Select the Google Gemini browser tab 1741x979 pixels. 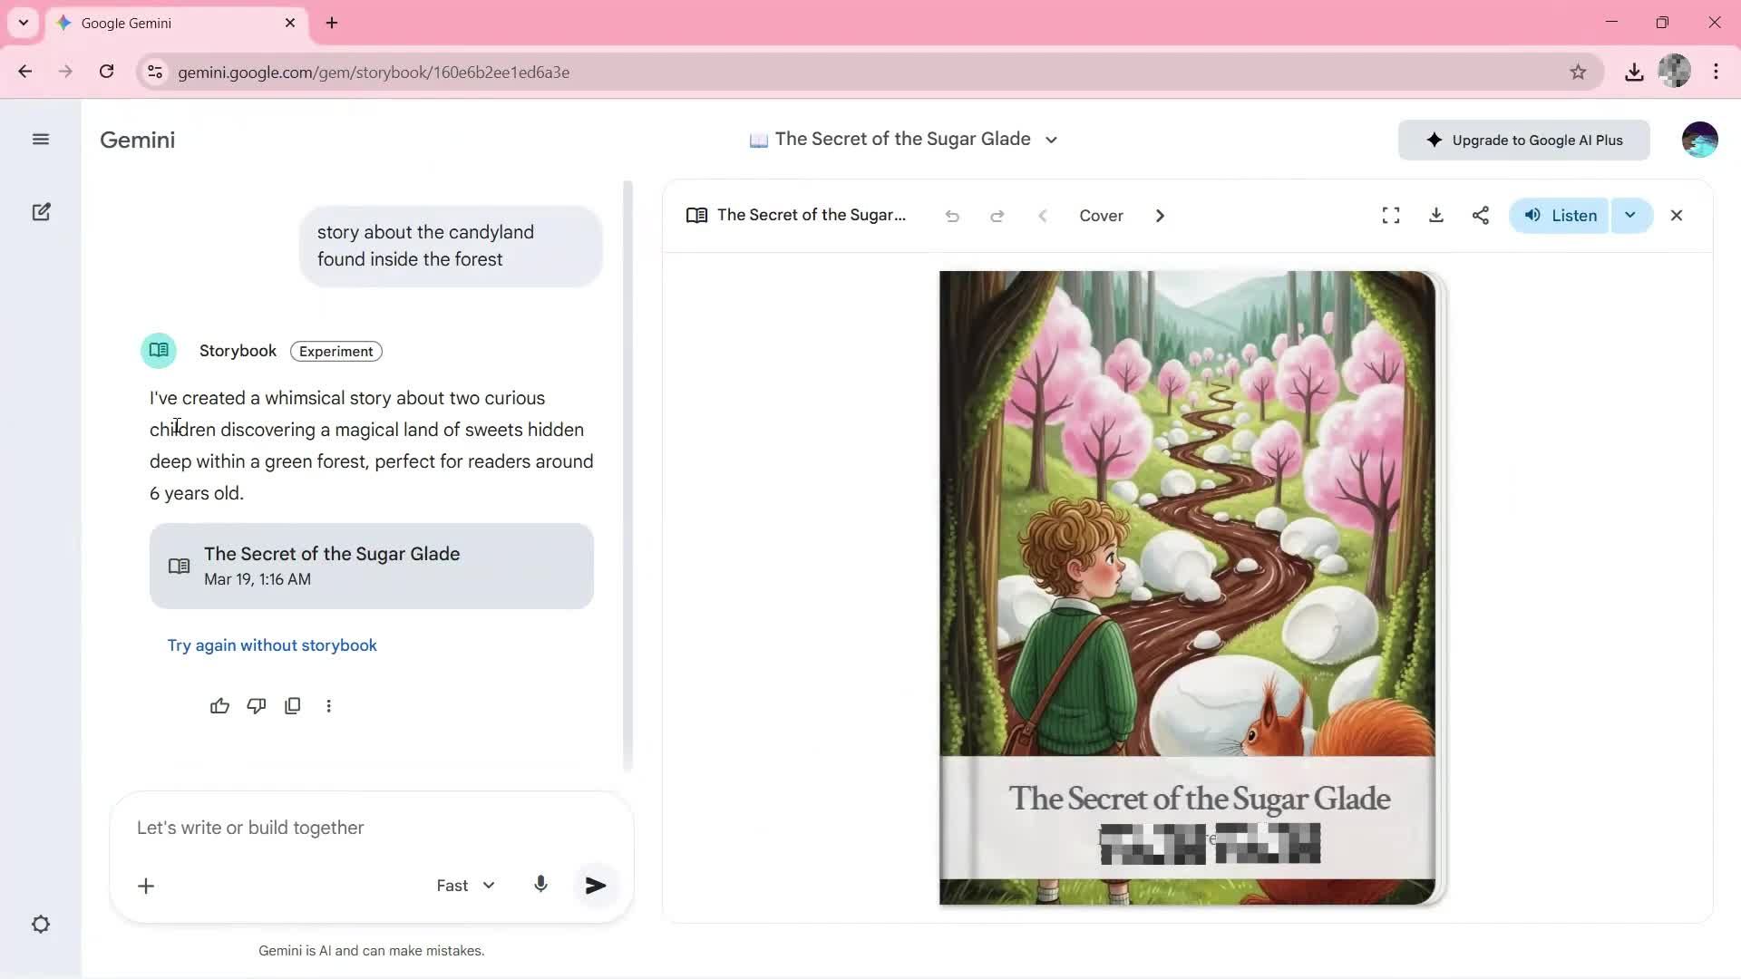pyautogui.click(x=163, y=23)
